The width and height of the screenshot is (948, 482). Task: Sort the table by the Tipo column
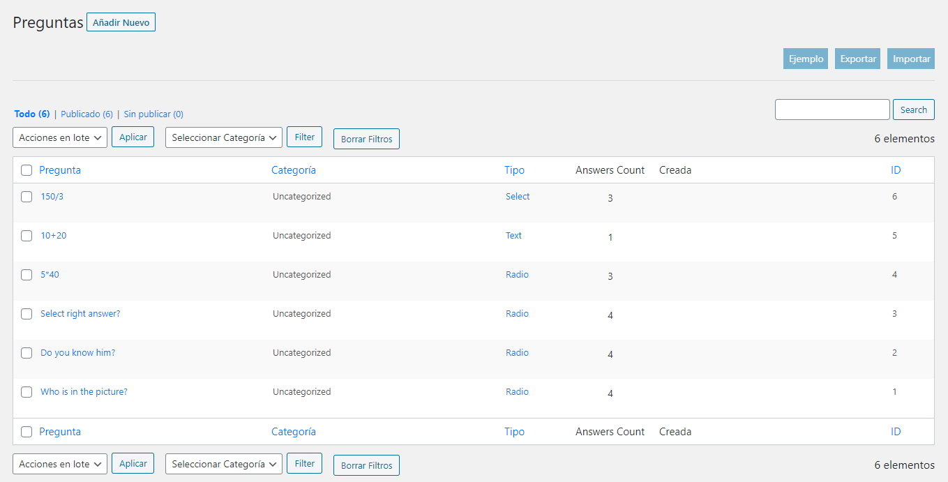[514, 170]
